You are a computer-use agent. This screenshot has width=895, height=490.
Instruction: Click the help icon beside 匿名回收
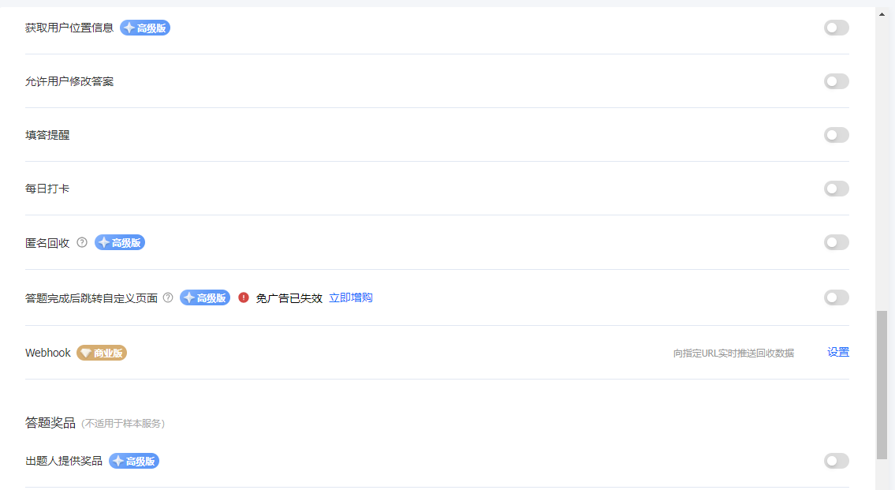pyautogui.click(x=82, y=242)
